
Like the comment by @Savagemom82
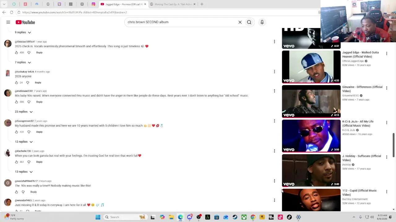coord(16,132)
